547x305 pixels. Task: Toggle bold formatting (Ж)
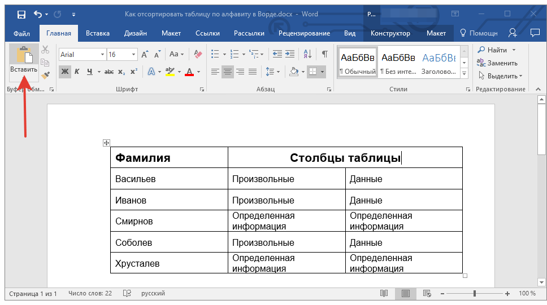(65, 72)
